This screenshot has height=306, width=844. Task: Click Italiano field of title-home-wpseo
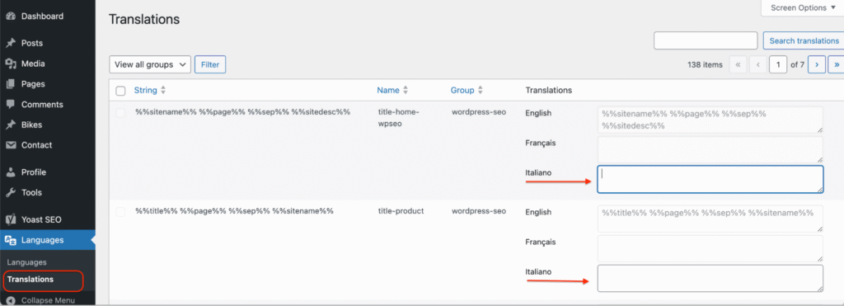point(710,179)
